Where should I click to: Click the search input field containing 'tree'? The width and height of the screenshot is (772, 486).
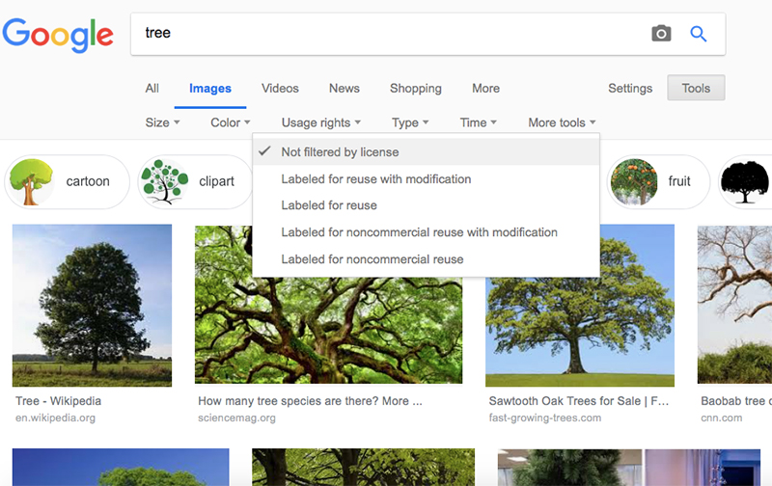[x=386, y=34]
